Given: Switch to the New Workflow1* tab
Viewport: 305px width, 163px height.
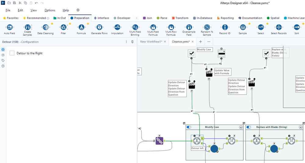Looking at the screenshot, I should click(x=151, y=41).
